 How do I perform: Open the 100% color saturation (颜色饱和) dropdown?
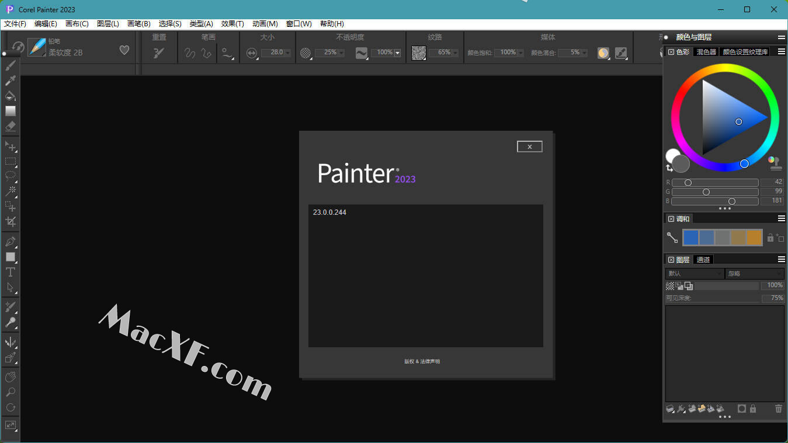(x=520, y=53)
